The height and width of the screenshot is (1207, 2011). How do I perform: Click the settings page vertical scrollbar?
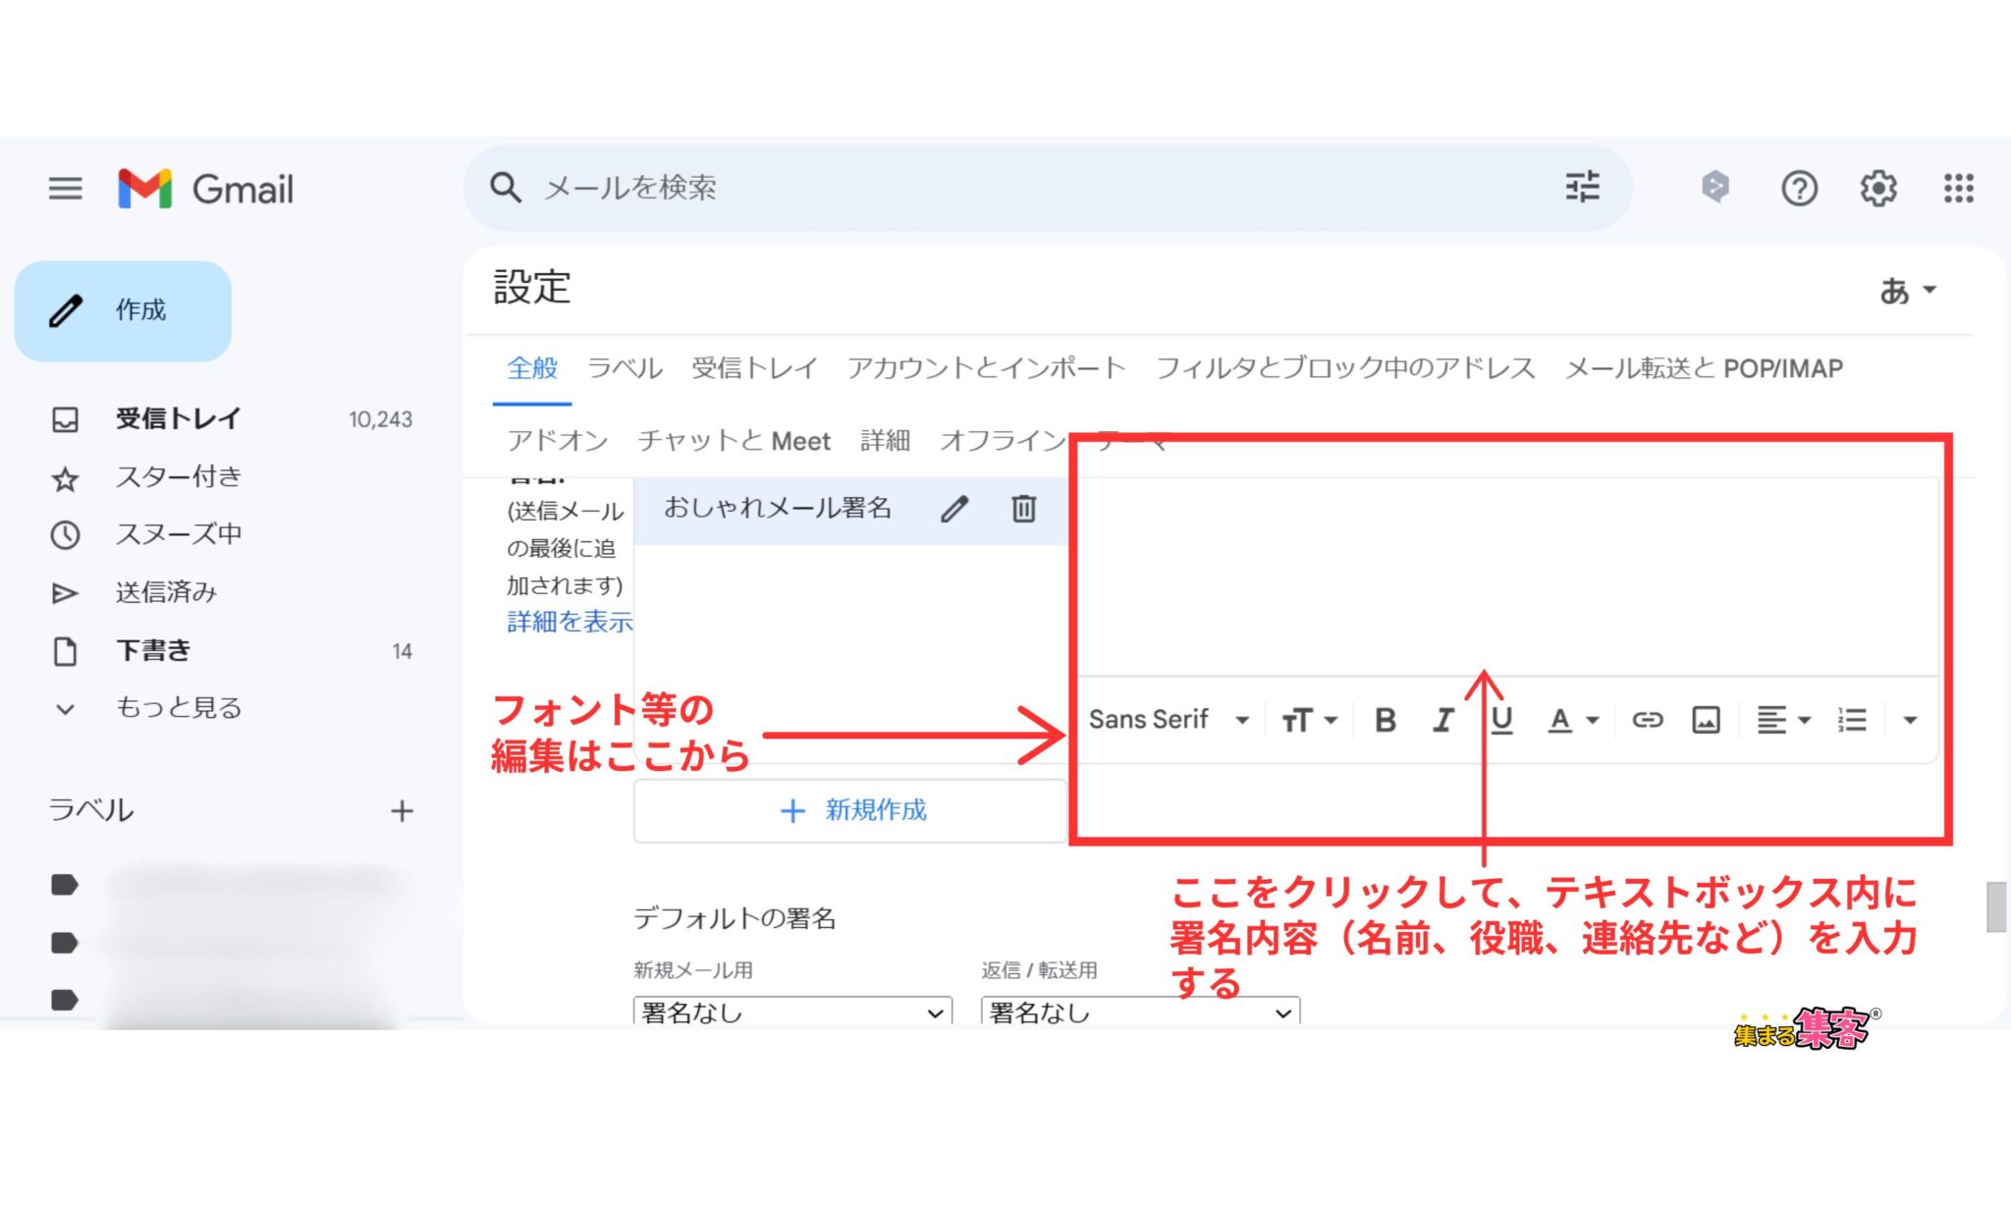pyautogui.click(x=1995, y=906)
